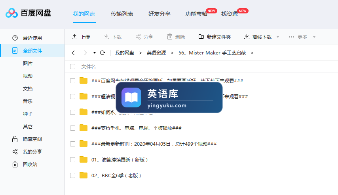Sort by the 文件名 column header
The height and width of the screenshot is (195, 338).
[x=88, y=67]
